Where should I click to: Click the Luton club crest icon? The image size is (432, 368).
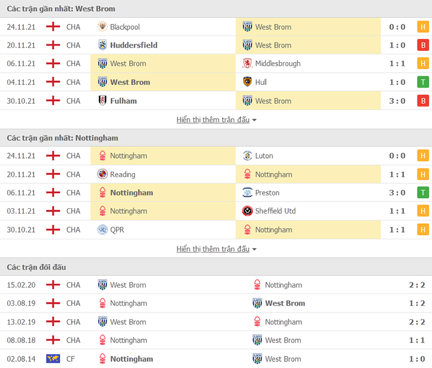click(247, 156)
